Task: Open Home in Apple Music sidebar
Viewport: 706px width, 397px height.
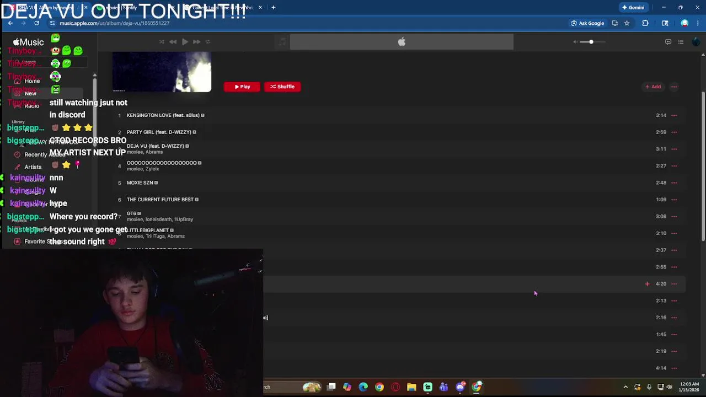Action: [x=32, y=81]
